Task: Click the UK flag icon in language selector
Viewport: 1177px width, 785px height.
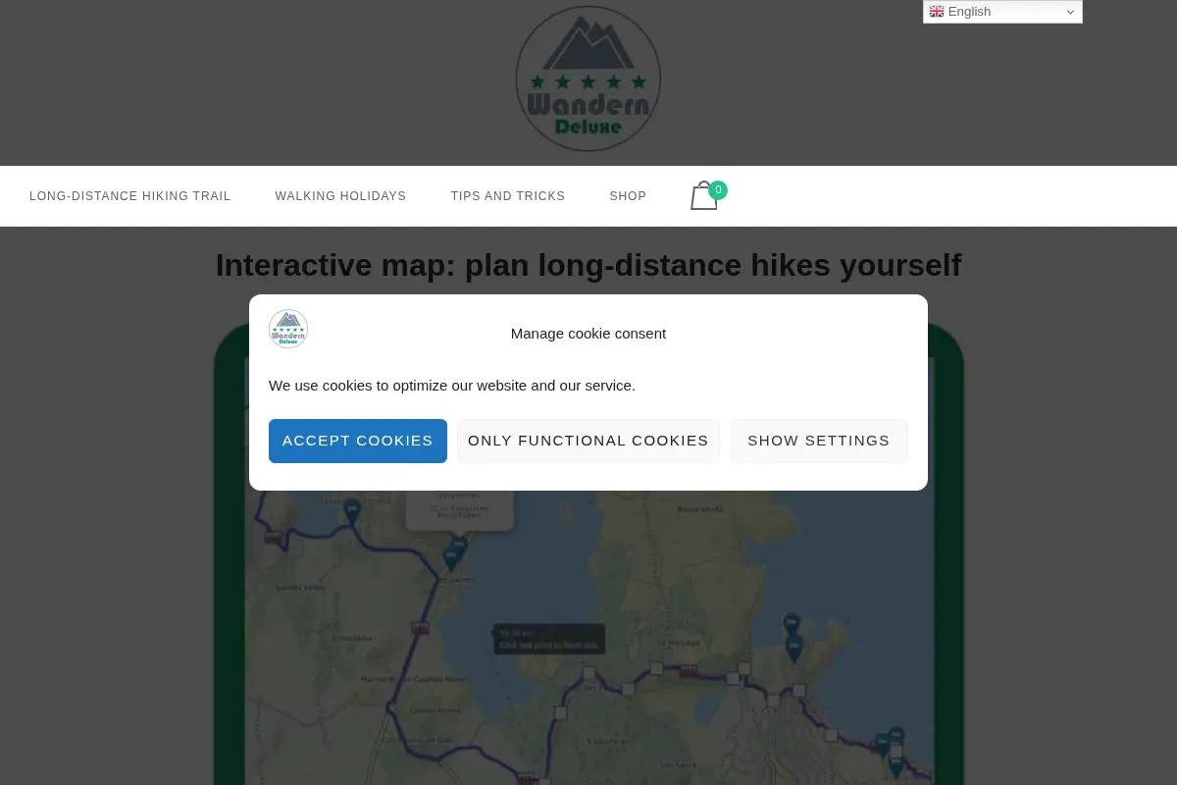Action: pos(937,12)
